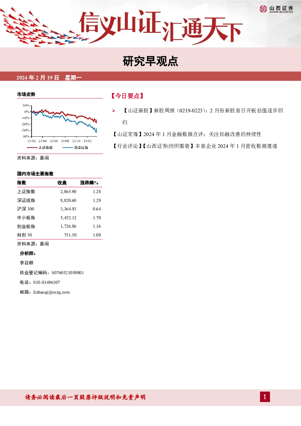
Task: Click the 研究早观点 title
Action: pos(150,61)
